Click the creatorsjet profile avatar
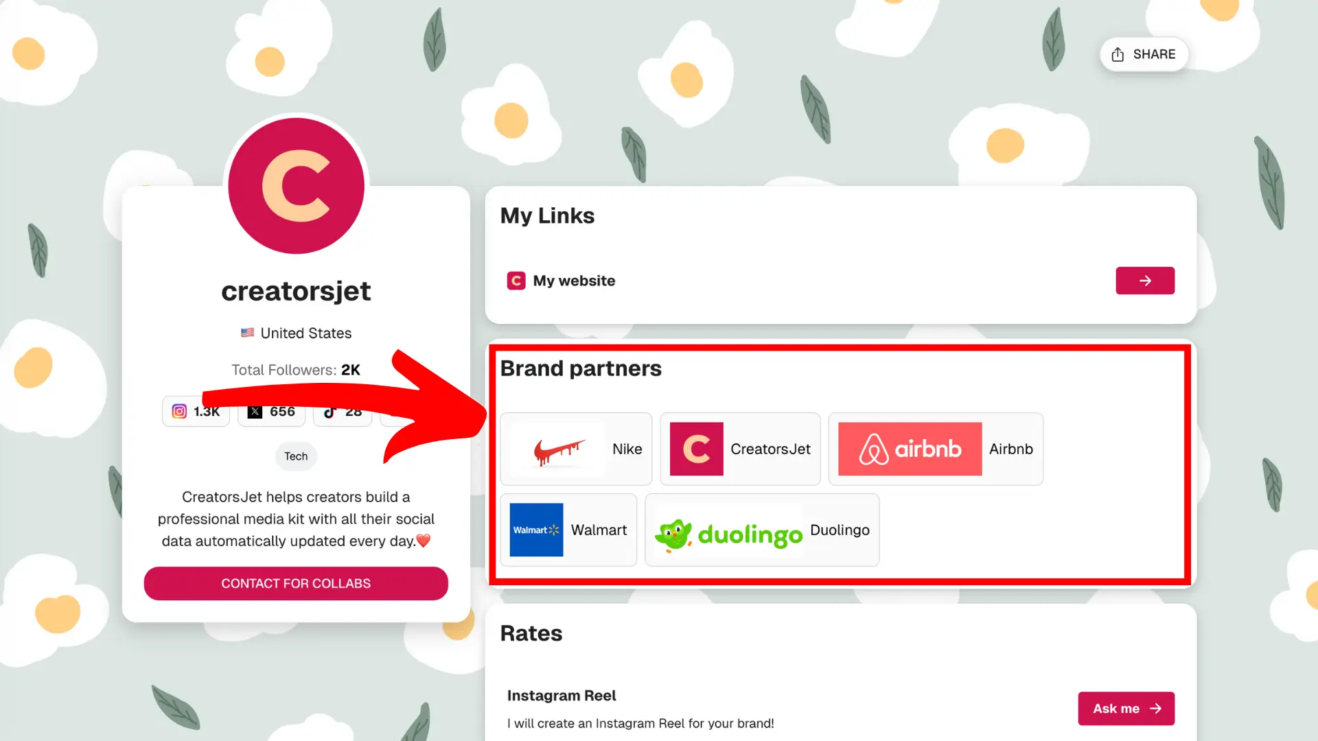This screenshot has width=1318, height=741. click(296, 185)
